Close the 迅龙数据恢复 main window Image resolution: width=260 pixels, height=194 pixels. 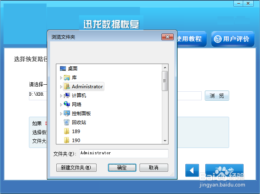pos(248,4)
